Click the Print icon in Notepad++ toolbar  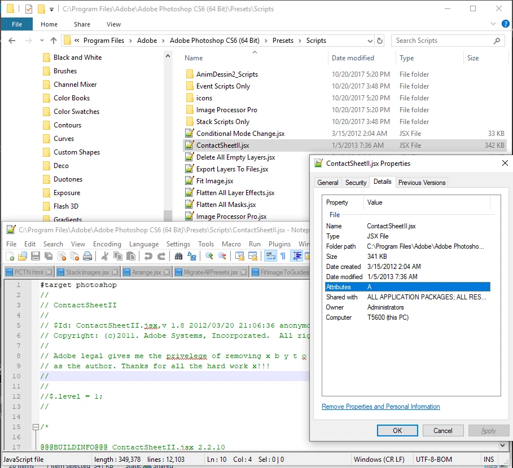coord(87,256)
